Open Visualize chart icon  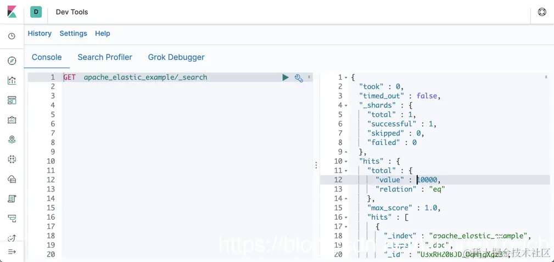click(x=12, y=81)
